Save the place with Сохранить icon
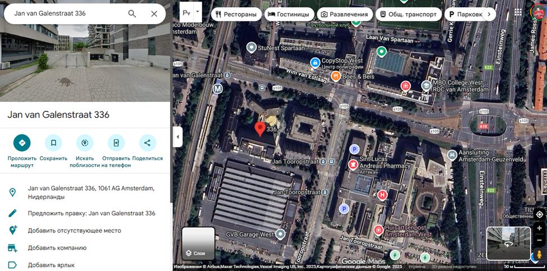Viewport: 547px width, 271px height. point(53,143)
